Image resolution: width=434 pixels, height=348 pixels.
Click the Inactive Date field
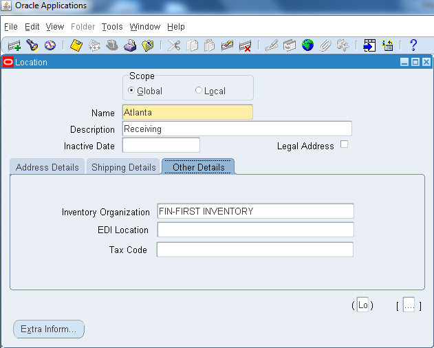161,145
